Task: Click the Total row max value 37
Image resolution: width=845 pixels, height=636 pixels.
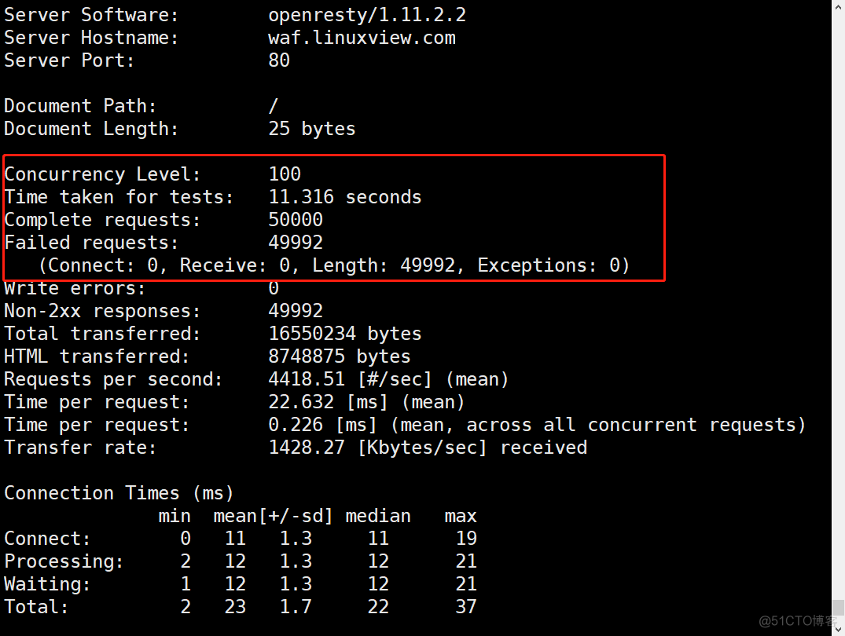Action: coord(465,607)
